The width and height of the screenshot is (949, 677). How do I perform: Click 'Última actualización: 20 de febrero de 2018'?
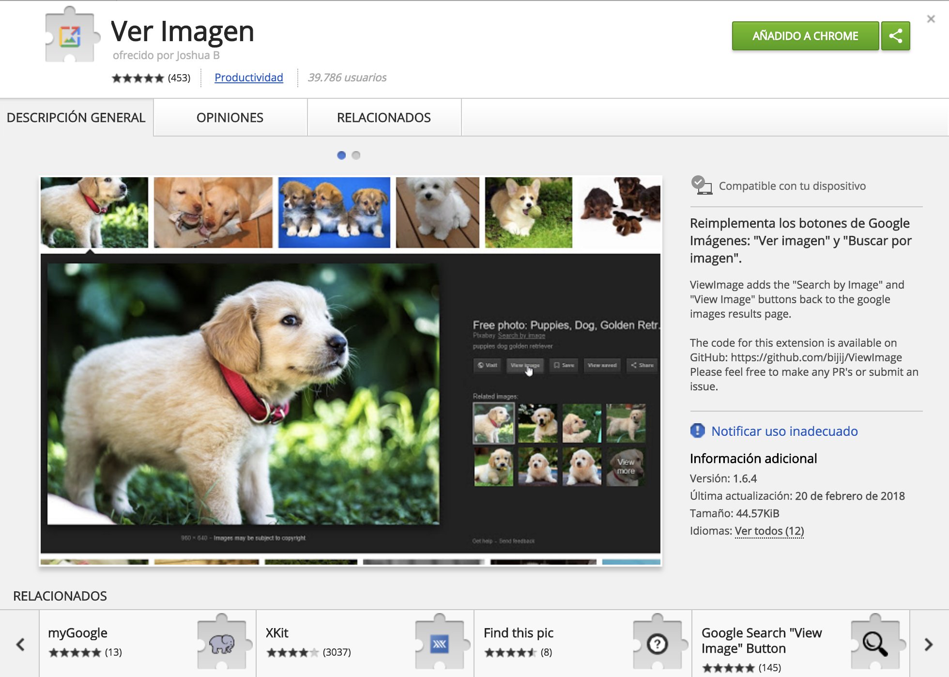797,496
